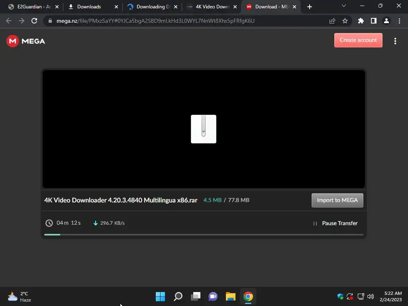Click the volume speaker tray icon

(371, 296)
